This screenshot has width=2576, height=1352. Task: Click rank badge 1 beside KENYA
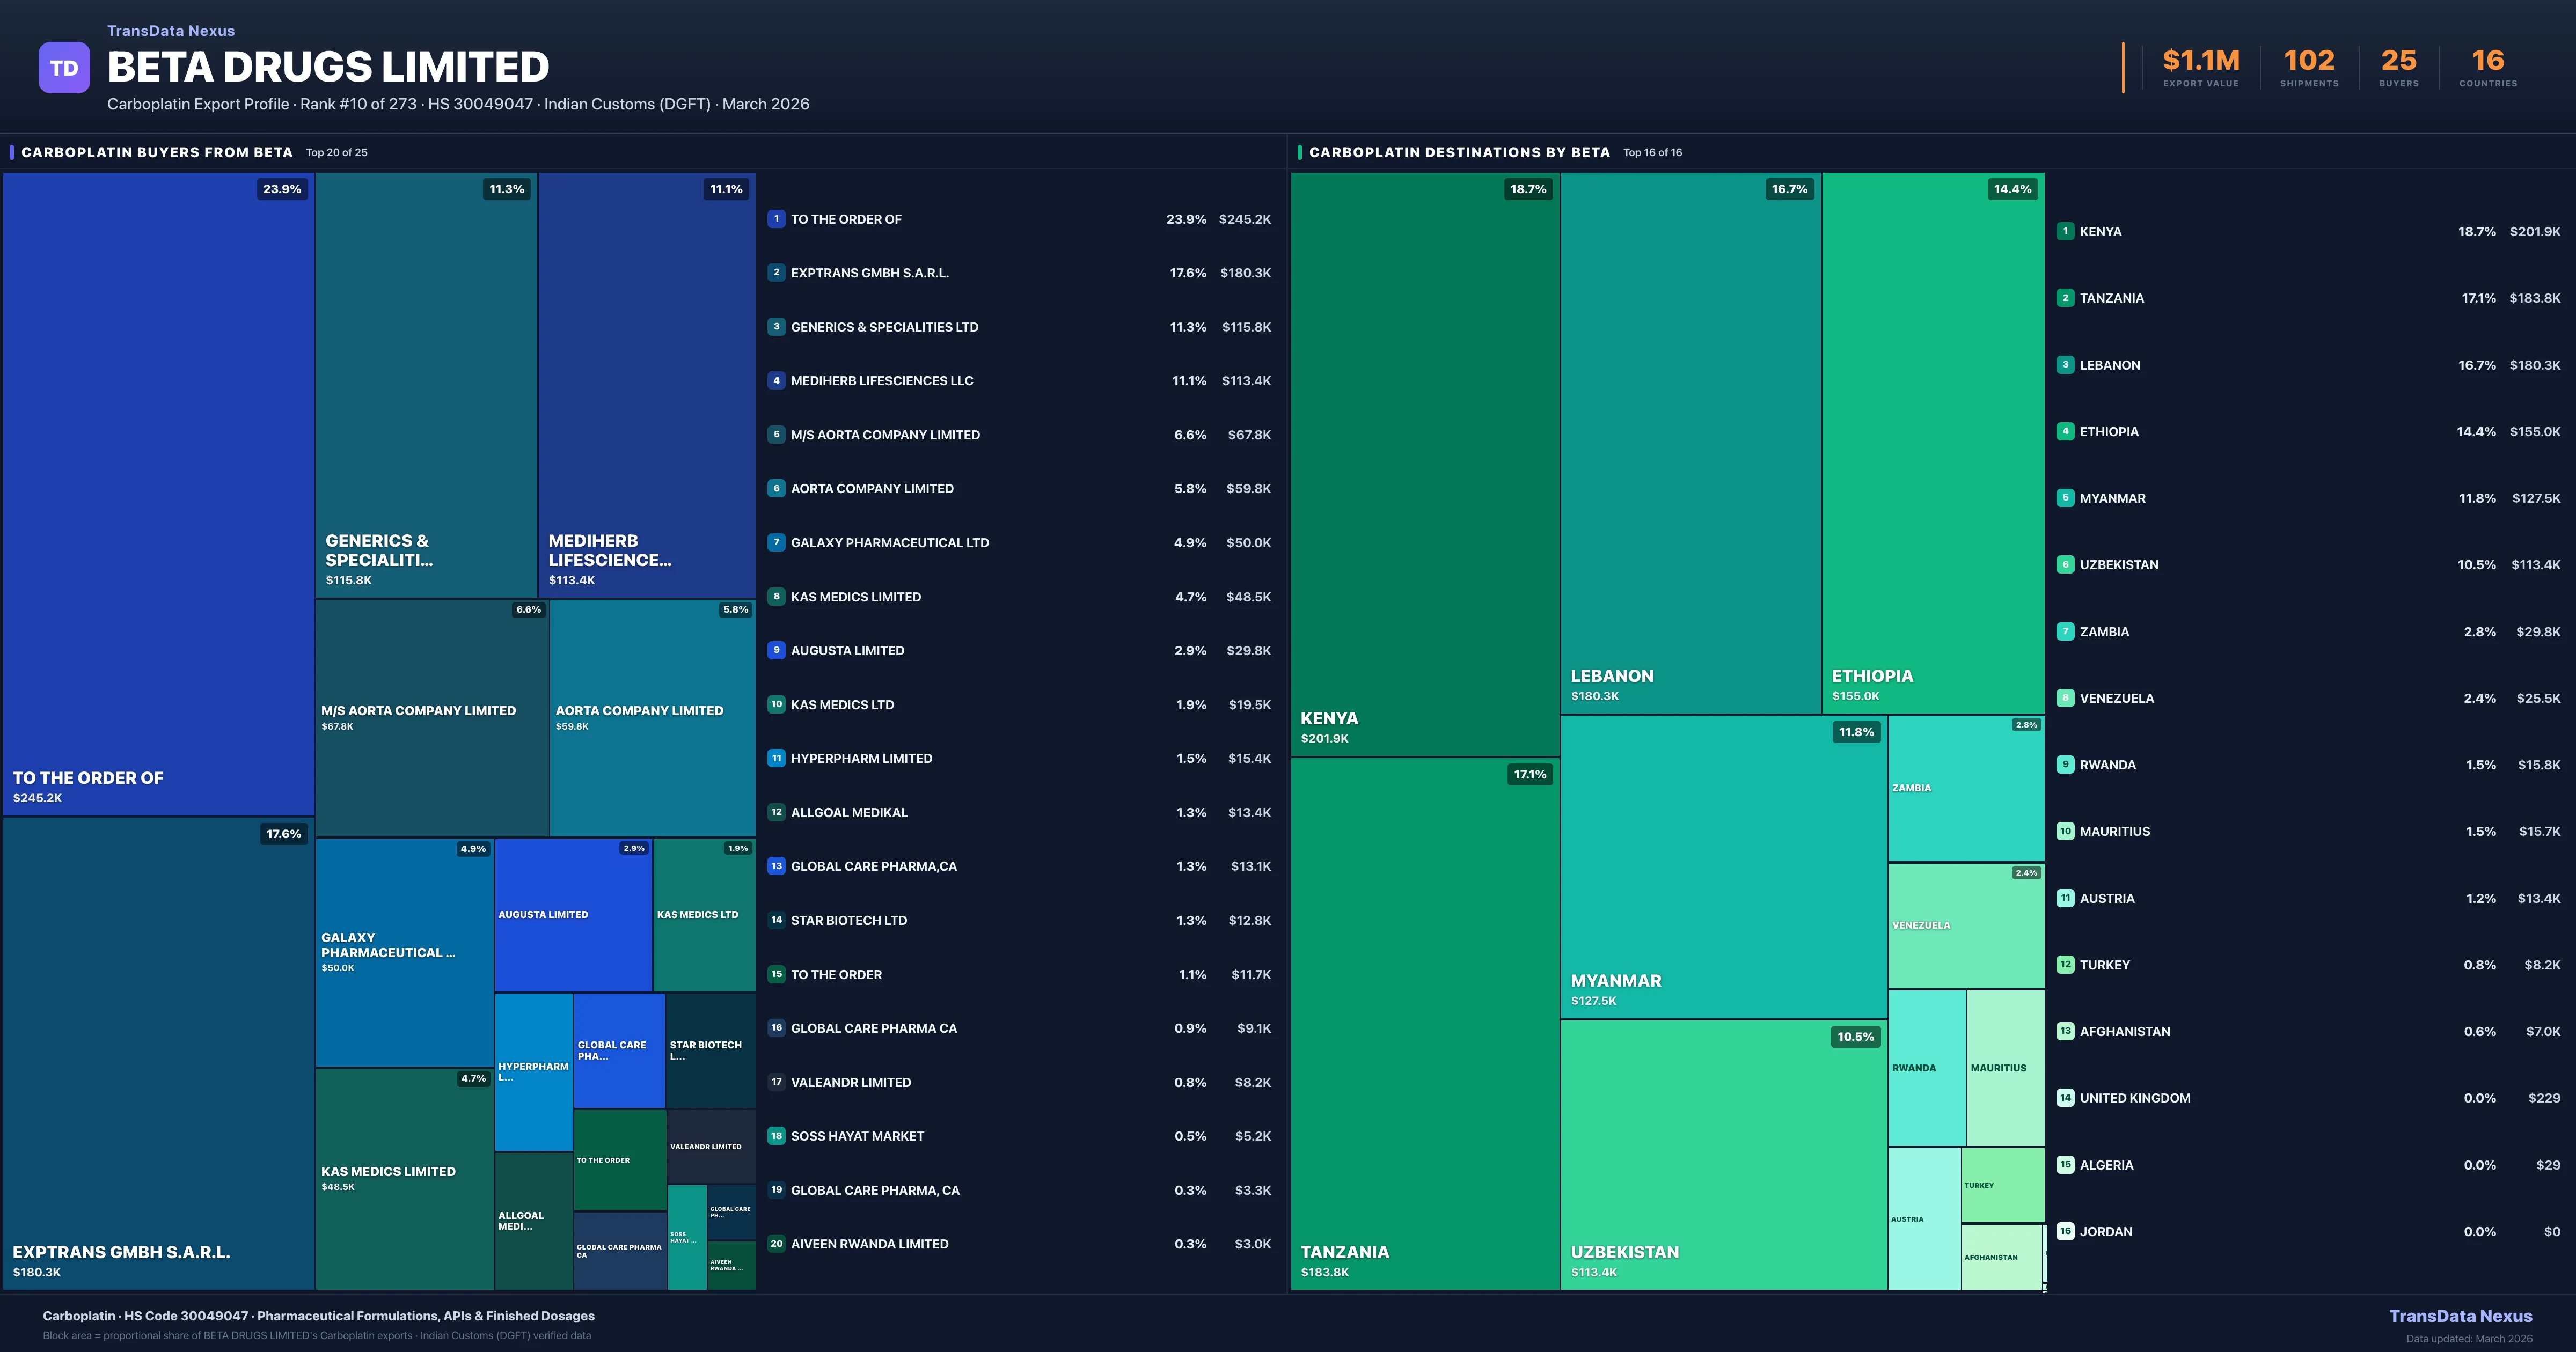click(2065, 231)
